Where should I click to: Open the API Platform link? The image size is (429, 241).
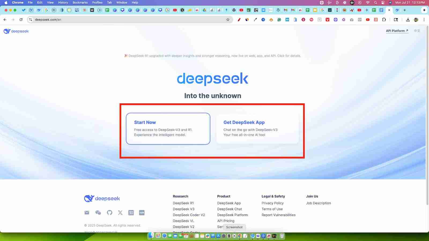397,31
